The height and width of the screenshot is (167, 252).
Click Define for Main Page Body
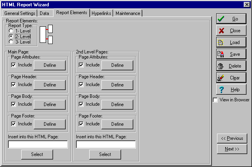(50, 105)
